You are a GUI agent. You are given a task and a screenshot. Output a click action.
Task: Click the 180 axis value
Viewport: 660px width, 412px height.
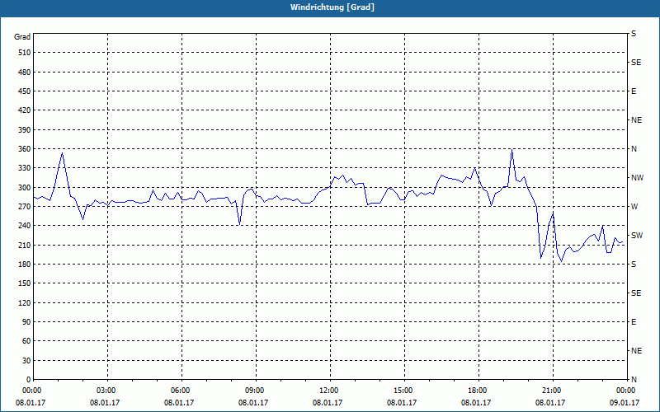25,265
